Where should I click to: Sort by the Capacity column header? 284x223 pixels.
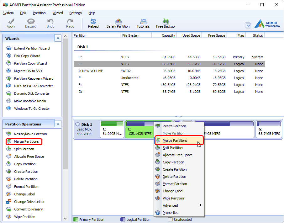(164, 35)
